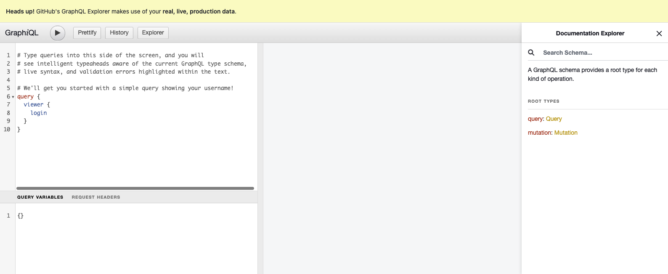
Task: Place cursor on 'login' field
Action: [39, 113]
